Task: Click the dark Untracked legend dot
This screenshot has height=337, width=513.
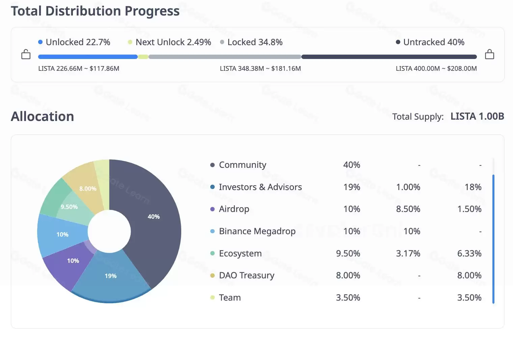Action: click(x=398, y=42)
